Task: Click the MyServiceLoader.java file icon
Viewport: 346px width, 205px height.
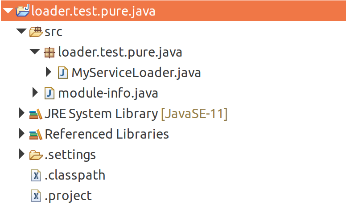Action: 63,73
